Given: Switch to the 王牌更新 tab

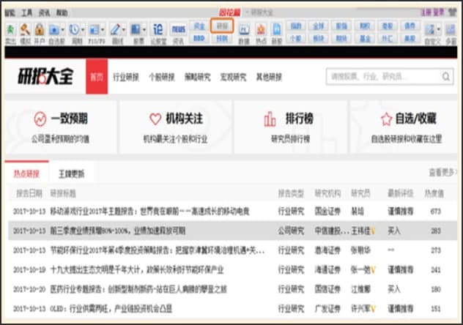Looking at the screenshot, I should click(x=71, y=174).
